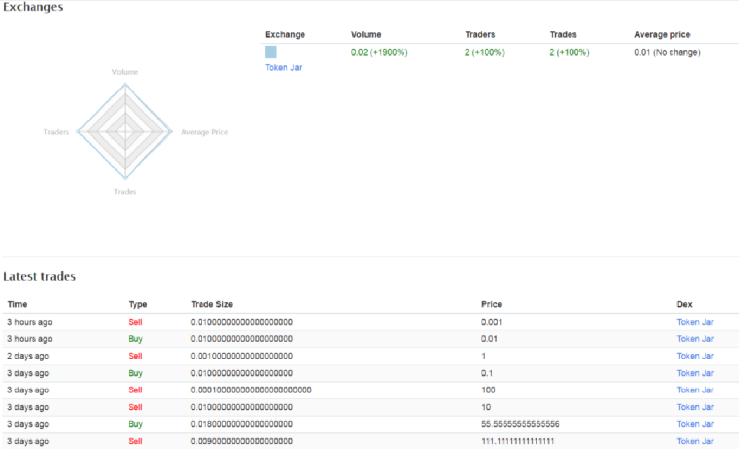The width and height of the screenshot is (739, 449).
Task: Open Token Jar link for 111.11111111111111 price trade
Action: (x=695, y=441)
